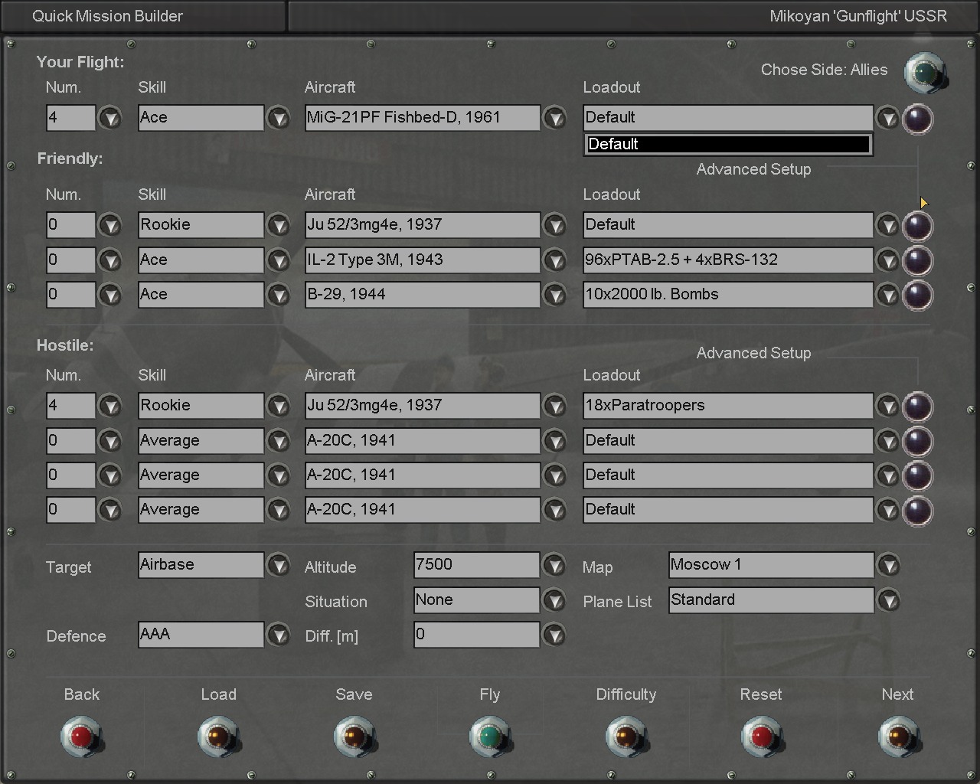Expand the Situation None dropdown arrow
This screenshot has height=784, width=980.
[x=554, y=600]
